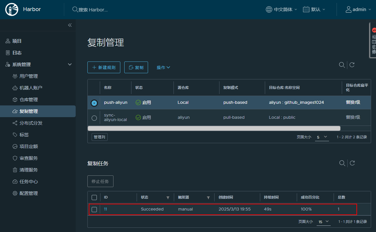376x232 pixels.
Task: Refresh the replication rules list
Action: pyautogui.click(x=352, y=65)
